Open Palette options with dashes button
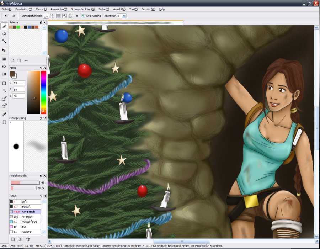Screen dimensions: 320x249 tap(26, 60)
